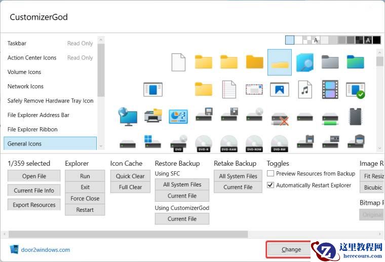Enable Preview Resources from Backup checkbox

[x=271, y=173]
